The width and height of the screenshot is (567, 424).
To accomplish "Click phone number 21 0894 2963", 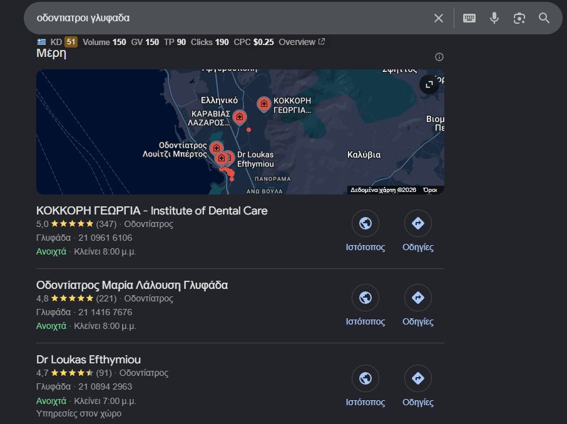I will tap(105, 386).
